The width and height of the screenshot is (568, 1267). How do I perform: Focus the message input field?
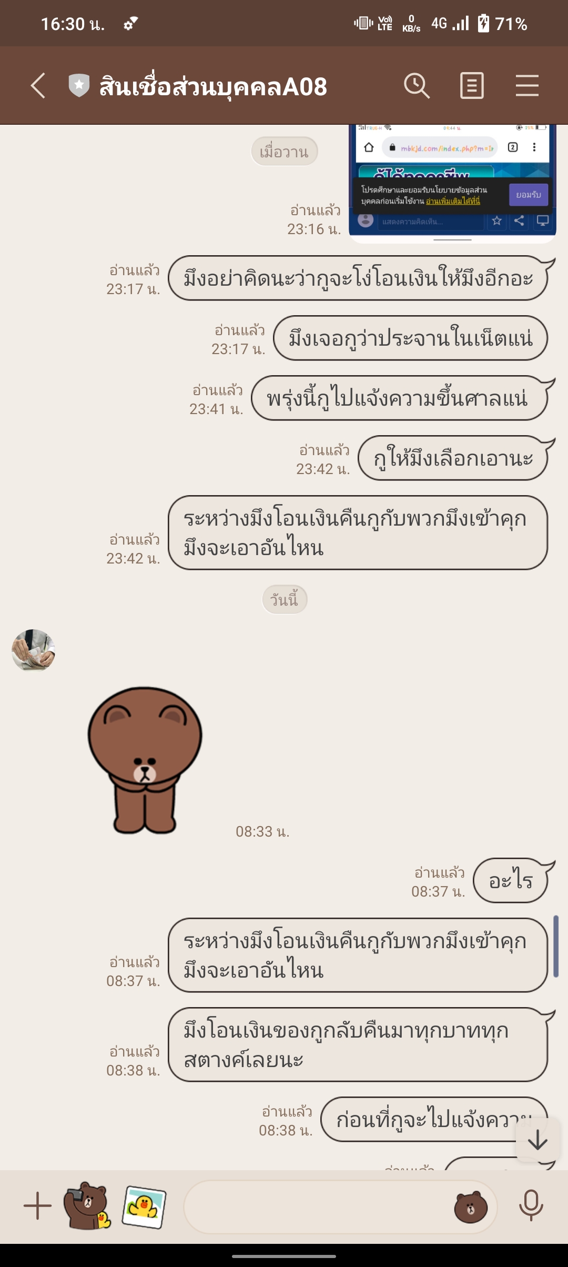340,1207
